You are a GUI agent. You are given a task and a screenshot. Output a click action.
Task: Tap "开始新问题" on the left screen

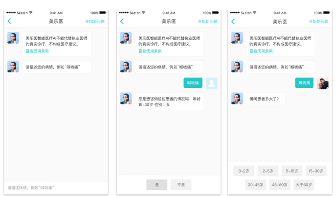95,22
